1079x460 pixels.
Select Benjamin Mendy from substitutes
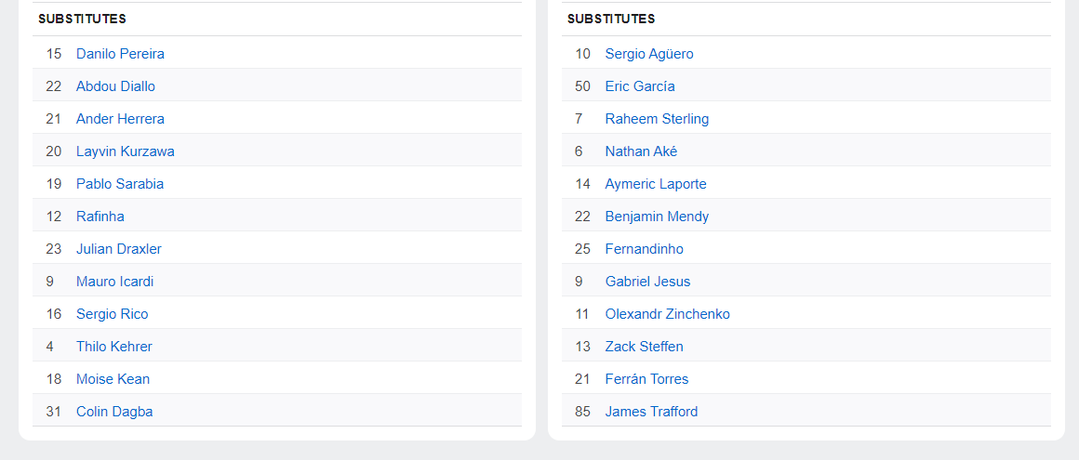coord(657,217)
